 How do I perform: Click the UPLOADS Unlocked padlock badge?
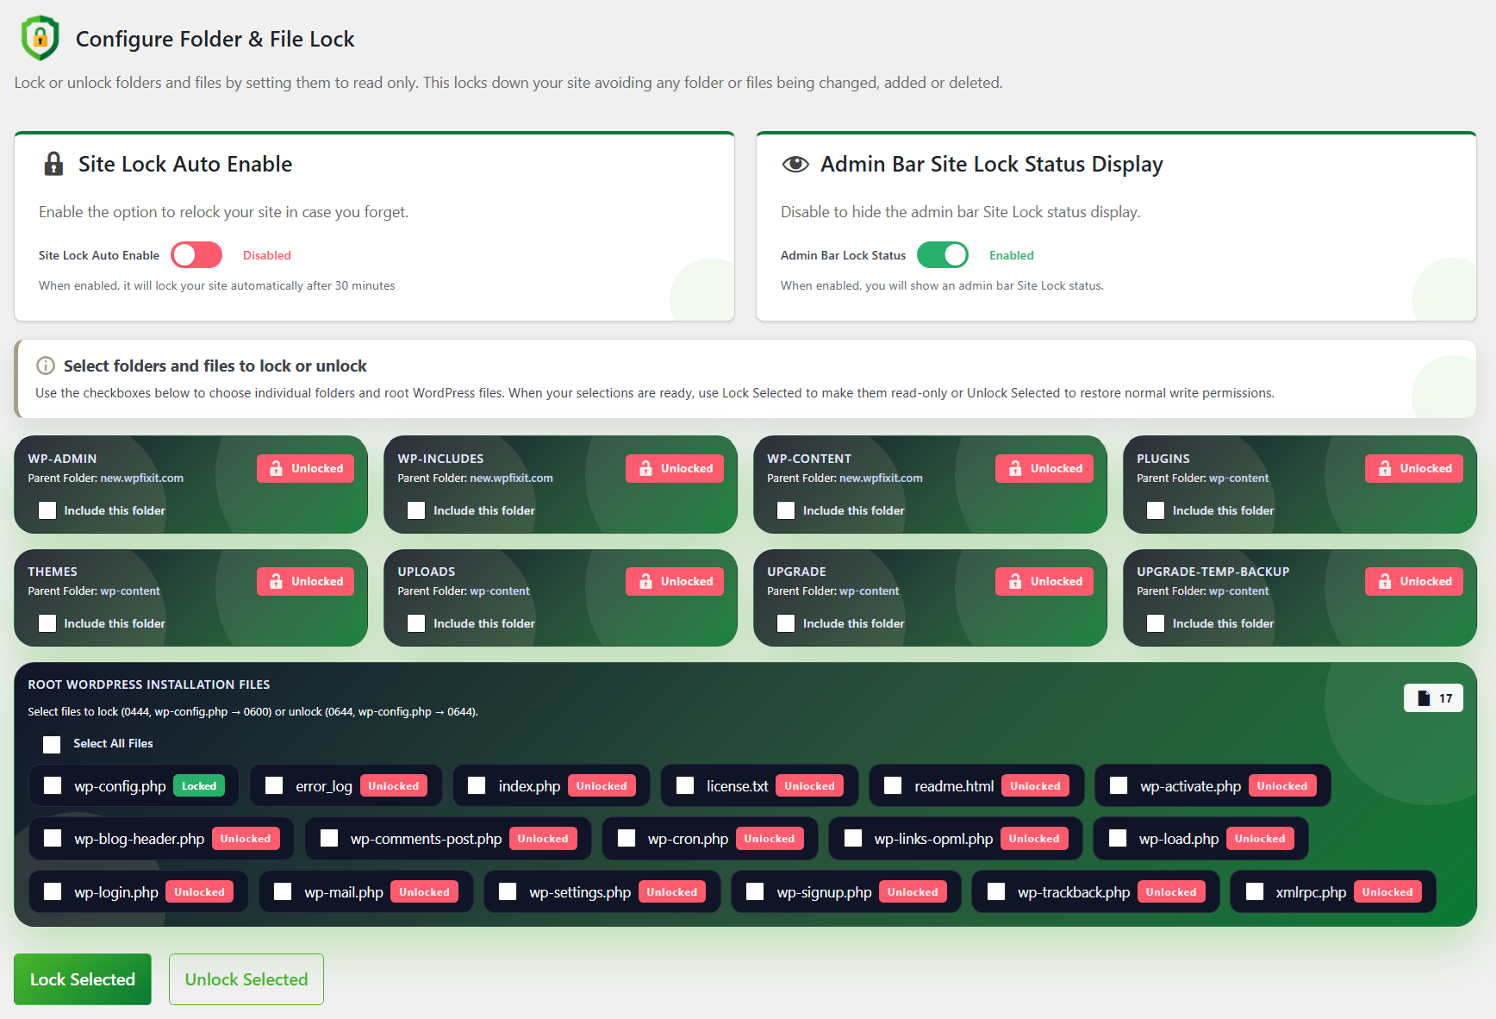675,581
